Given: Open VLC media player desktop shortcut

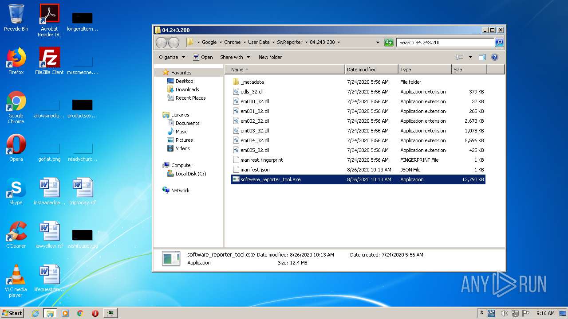Looking at the screenshot, I should click(x=16, y=281).
